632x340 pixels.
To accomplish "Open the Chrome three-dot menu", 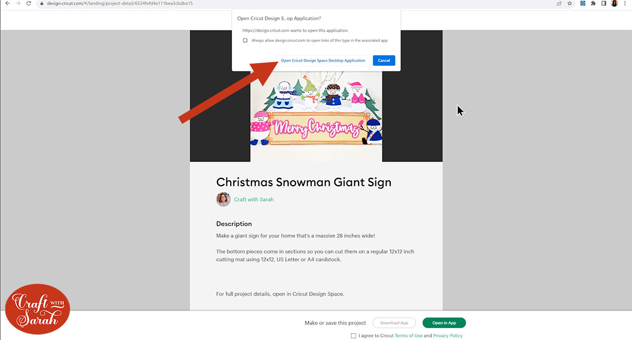I will 625,3.
